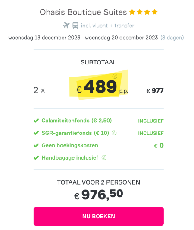This screenshot has width=194, height=230.
Task: Click the fourth gold star rating icon
Action: pyautogui.click(x=154, y=12)
